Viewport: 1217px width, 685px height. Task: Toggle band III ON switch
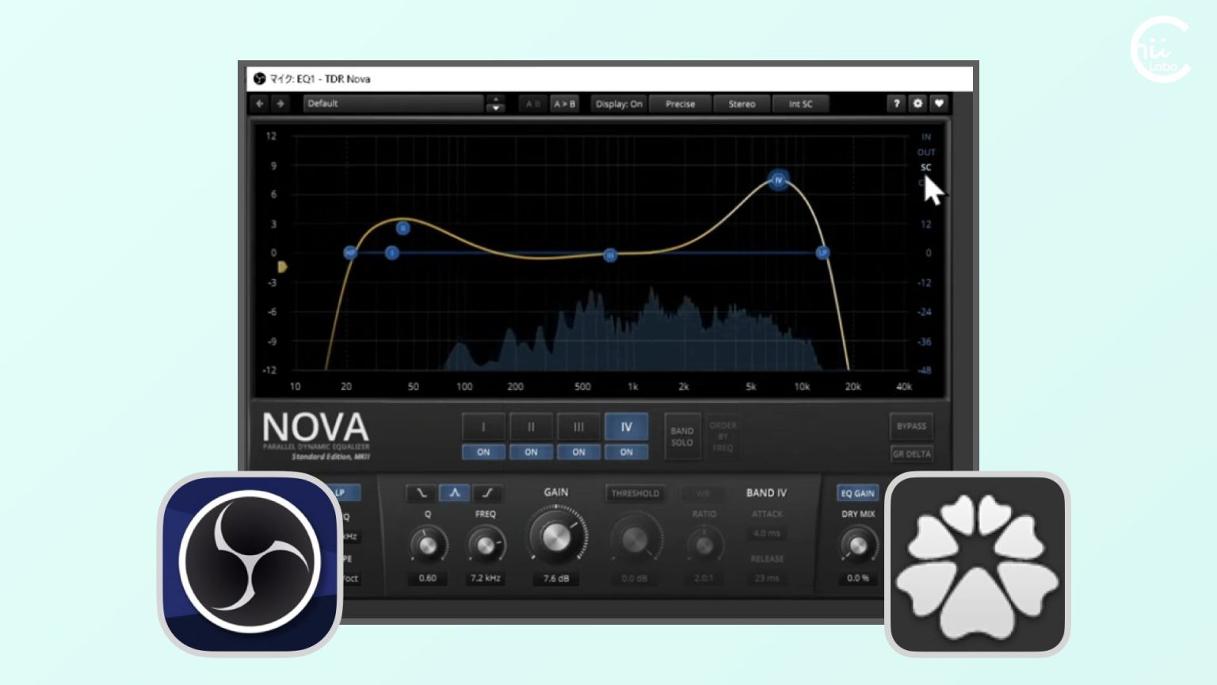point(579,452)
